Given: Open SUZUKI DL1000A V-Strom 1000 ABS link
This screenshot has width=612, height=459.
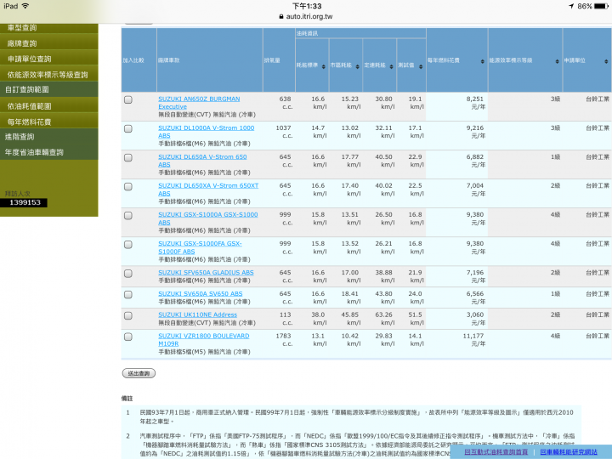Looking at the screenshot, I should [206, 132].
